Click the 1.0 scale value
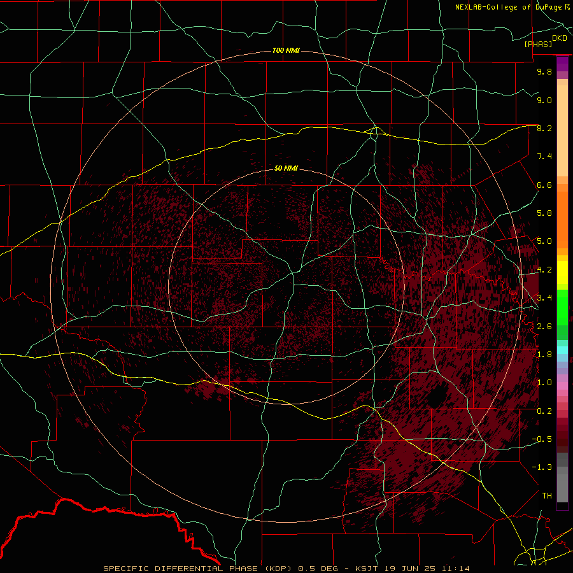Image resolution: width=573 pixels, height=573 pixels. [x=544, y=383]
